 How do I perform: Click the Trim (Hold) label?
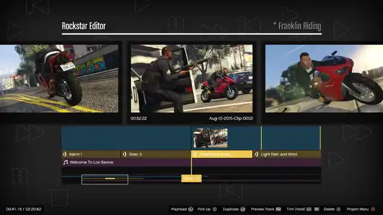tap(296, 209)
